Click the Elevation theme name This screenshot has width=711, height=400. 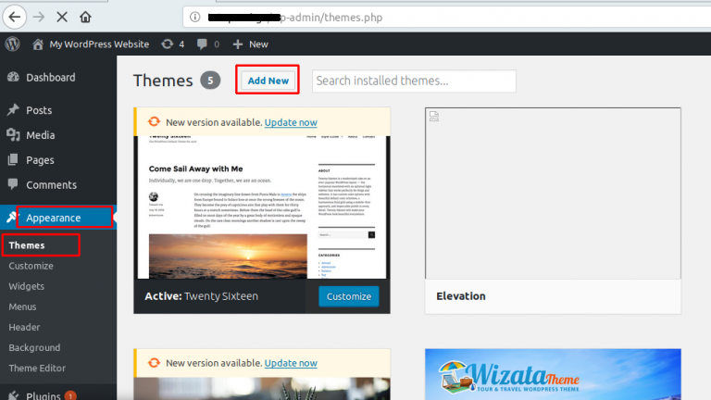click(x=461, y=296)
